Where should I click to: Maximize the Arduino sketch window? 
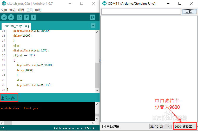pos(82,4)
